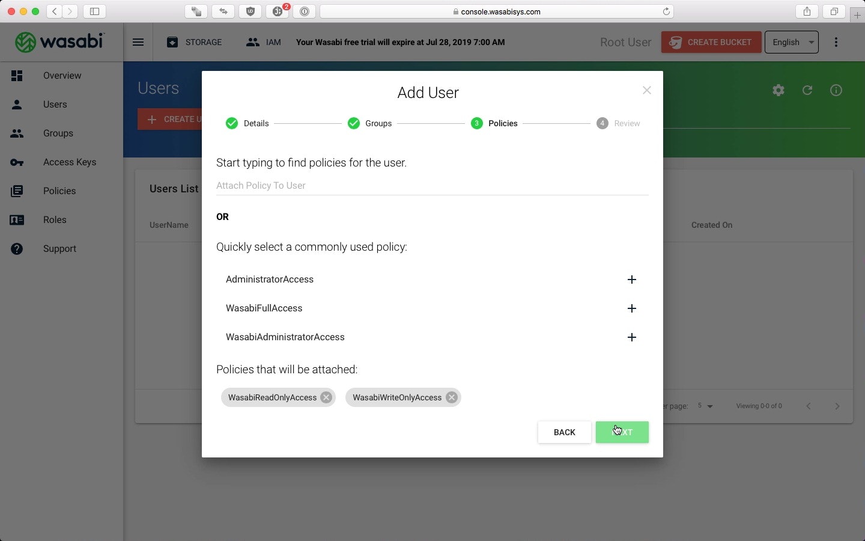This screenshot has height=541, width=865.
Task: Open the English language dropdown
Action: tap(792, 42)
